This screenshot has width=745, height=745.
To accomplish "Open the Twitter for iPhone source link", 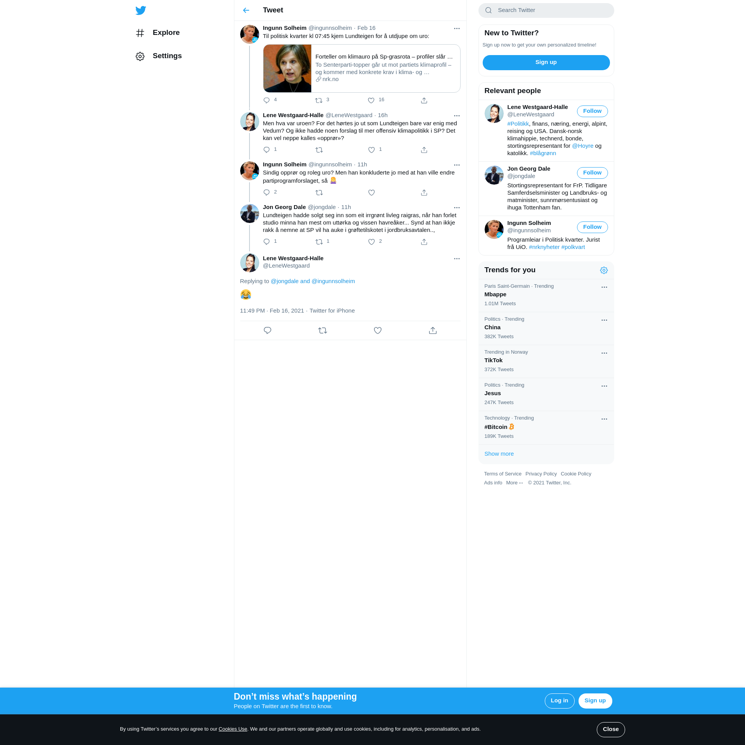I will coord(332,311).
